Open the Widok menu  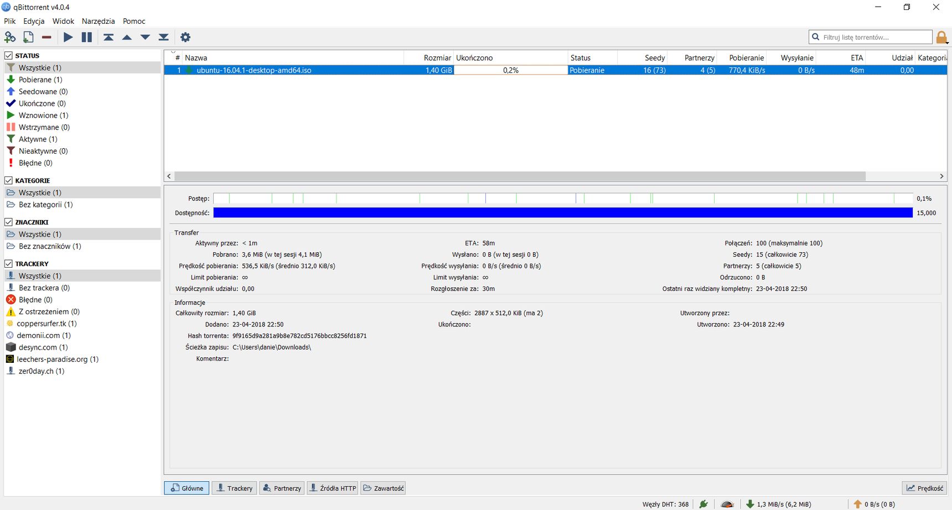63,21
